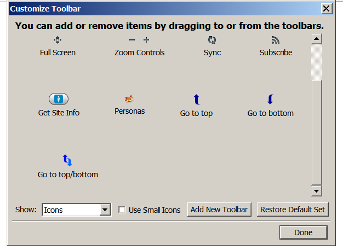The width and height of the screenshot is (343, 250).
Task: Select the Go to top/bottom icon
Action: 67,160
